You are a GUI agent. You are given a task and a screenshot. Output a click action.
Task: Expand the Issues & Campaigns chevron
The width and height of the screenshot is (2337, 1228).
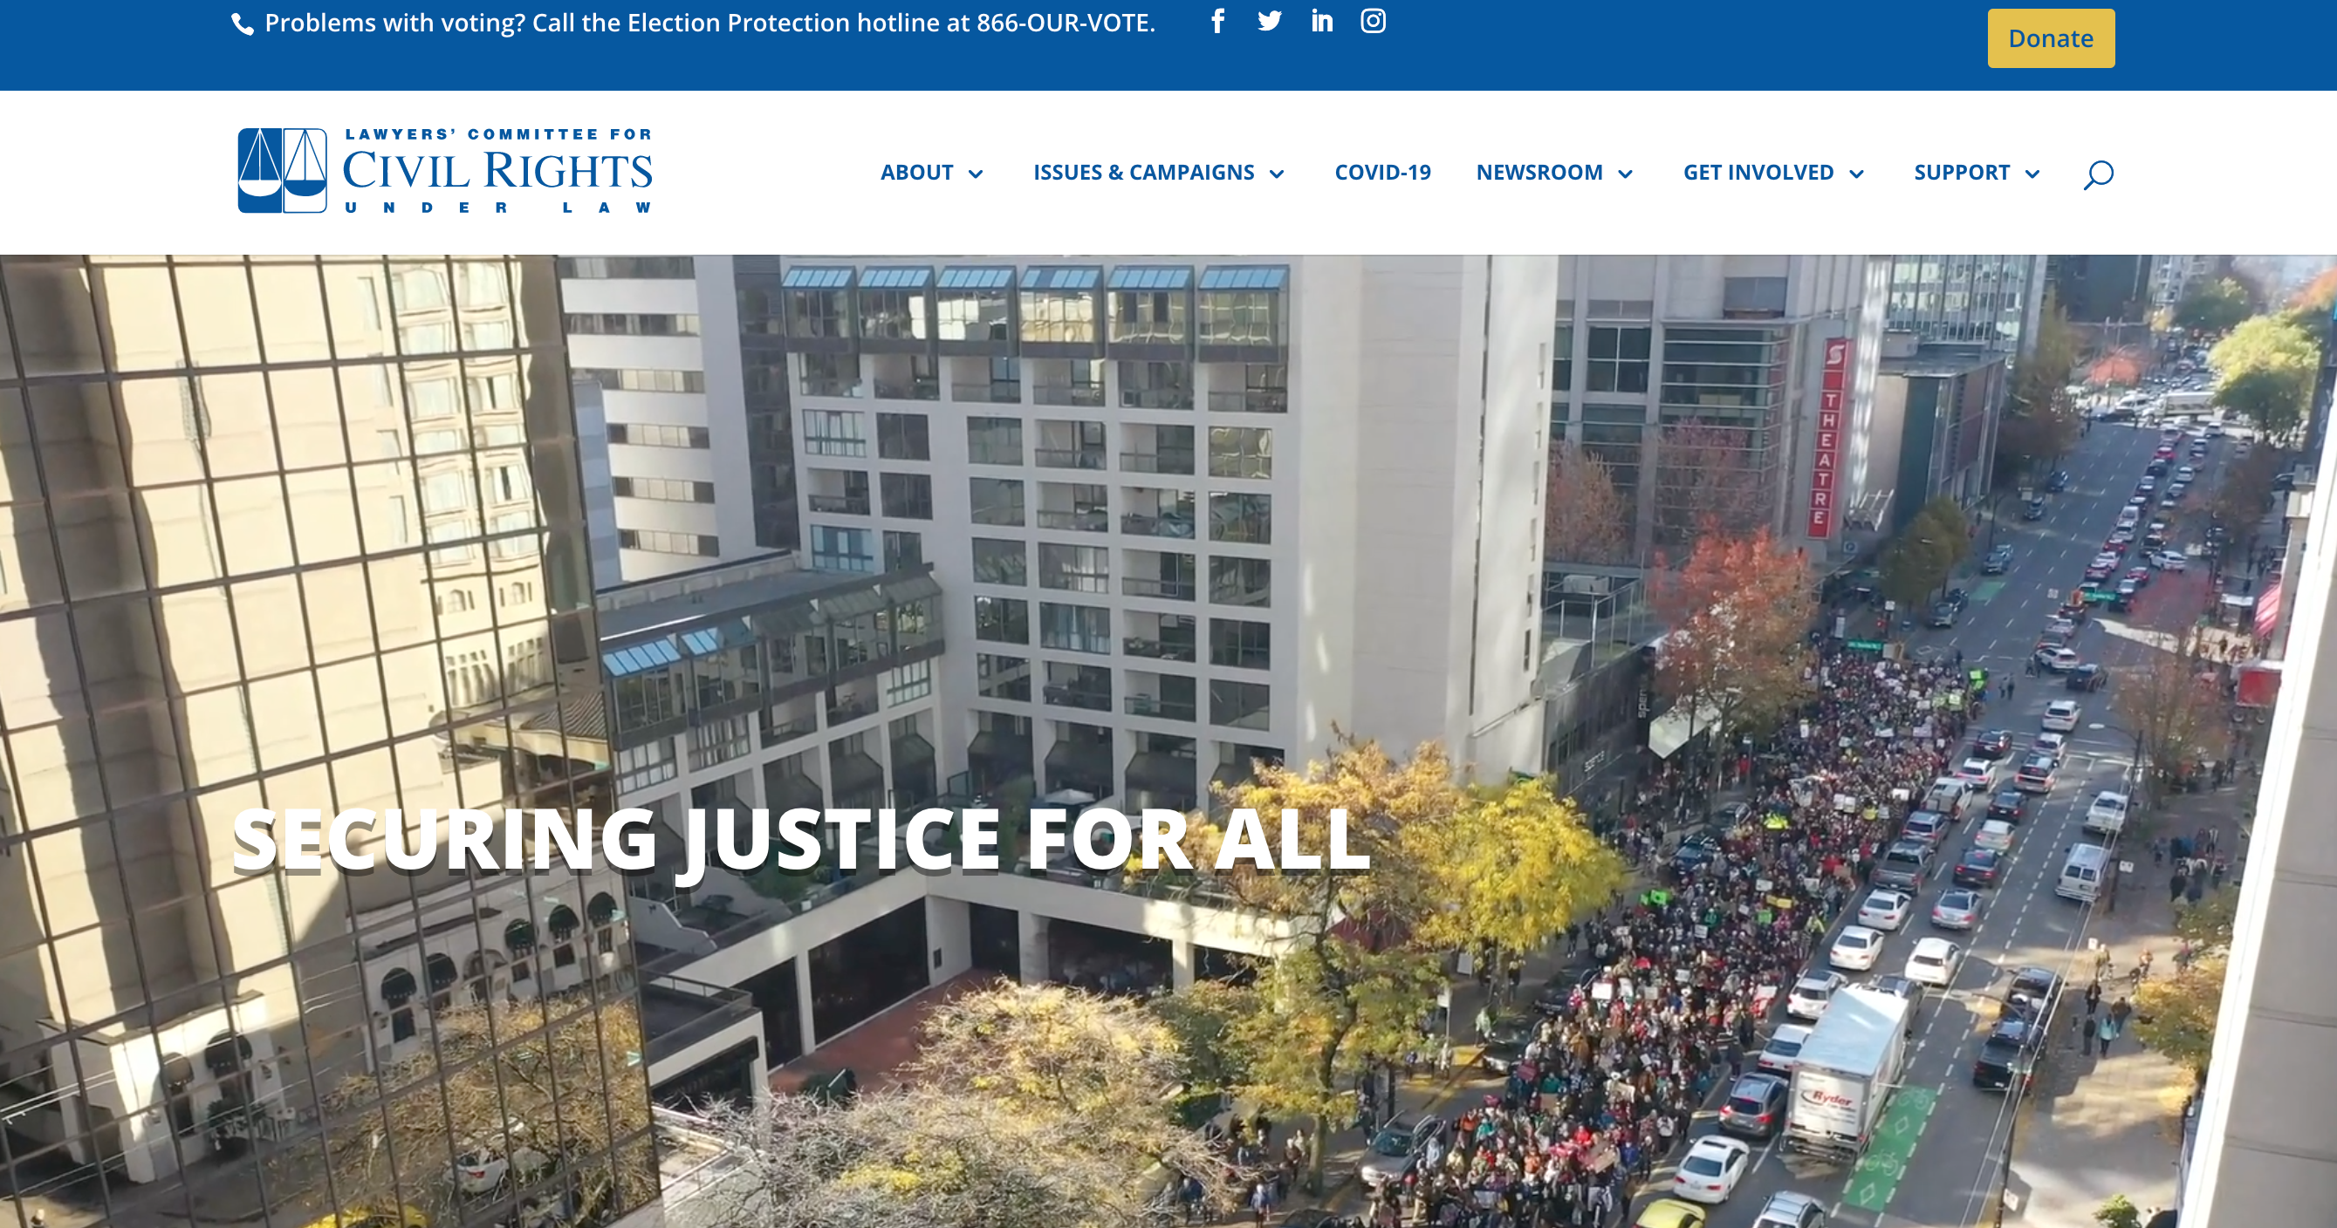coord(1277,174)
